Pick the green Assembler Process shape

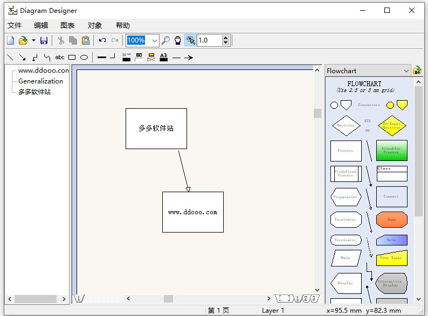[x=392, y=151]
